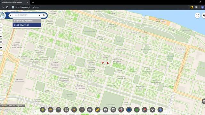Open the red magnet select widget
The height and width of the screenshot is (115, 205).
pos(144,110)
